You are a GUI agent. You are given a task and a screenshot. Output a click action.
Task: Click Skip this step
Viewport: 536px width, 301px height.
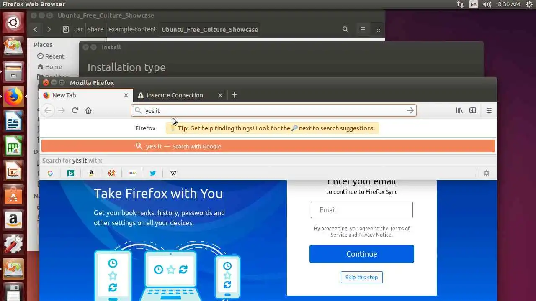[362, 277]
